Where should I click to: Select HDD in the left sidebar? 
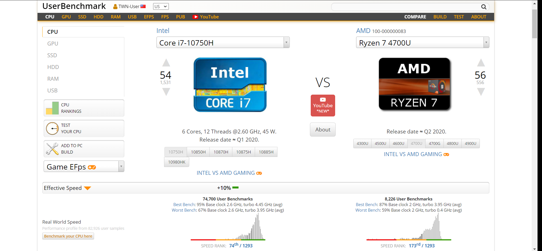pyautogui.click(x=53, y=67)
